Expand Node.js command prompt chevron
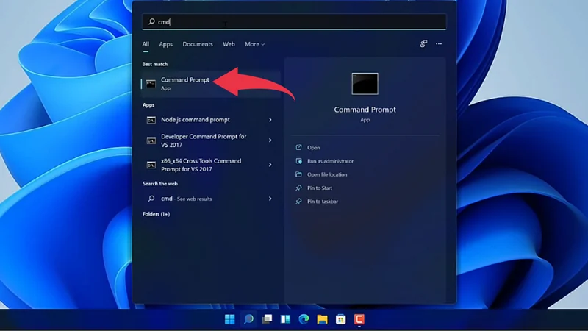 (x=270, y=120)
